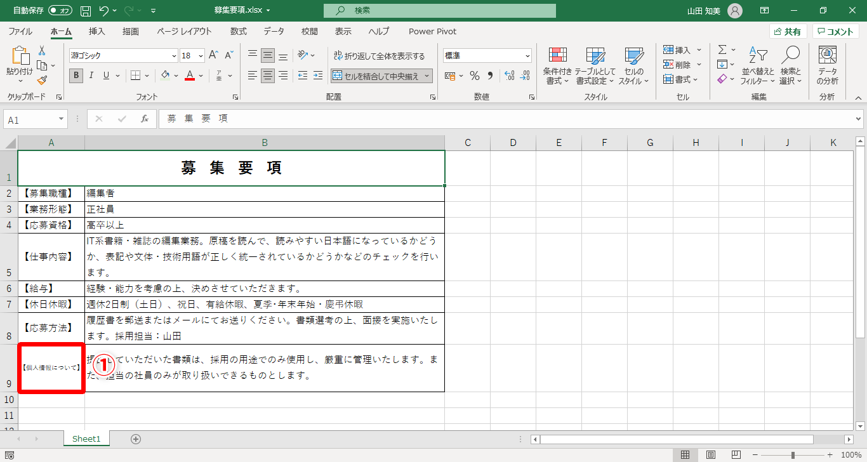
Task: Click the 共有 share button
Action: pos(788,32)
